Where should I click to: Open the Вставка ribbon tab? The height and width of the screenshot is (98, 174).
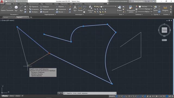(15, 4)
